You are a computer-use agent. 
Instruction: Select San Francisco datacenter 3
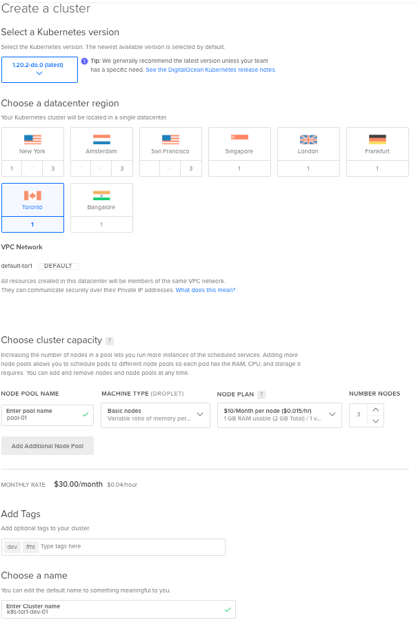click(191, 168)
